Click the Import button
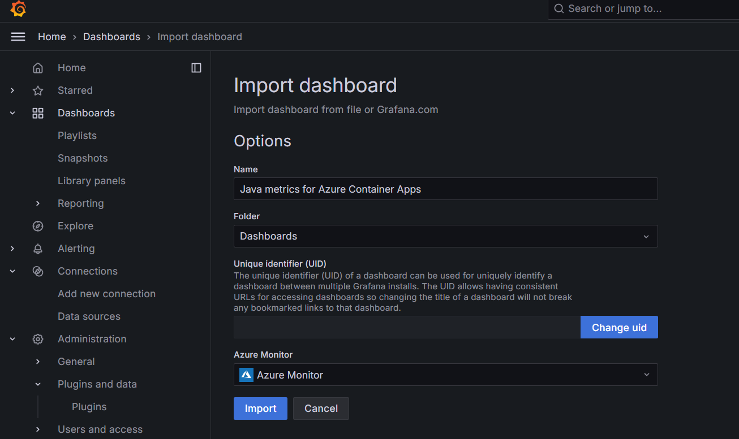The height and width of the screenshot is (439, 739). point(260,408)
